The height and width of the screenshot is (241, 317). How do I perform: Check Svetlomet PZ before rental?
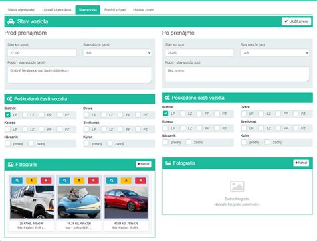point(138,129)
